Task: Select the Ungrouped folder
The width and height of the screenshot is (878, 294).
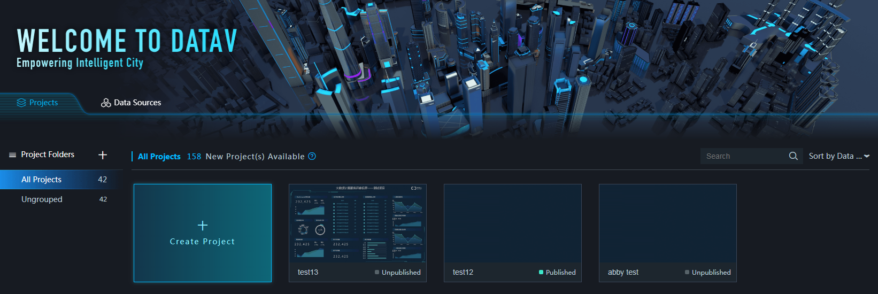Action: [x=42, y=199]
